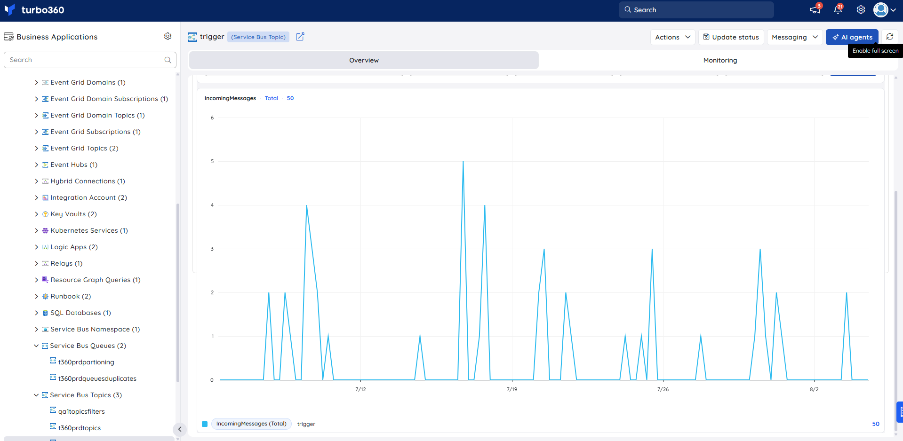The image size is (903, 441).
Task: Toggle IncomingMessages (Total) legend chip
Action: coord(251,424)
